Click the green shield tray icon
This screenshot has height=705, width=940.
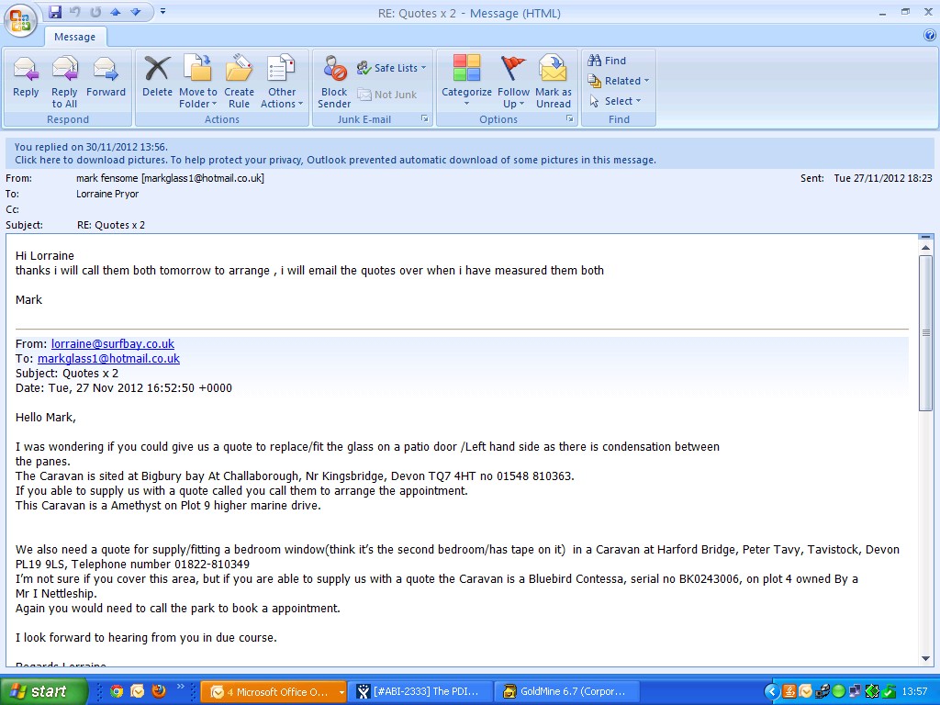click(889, 692)
